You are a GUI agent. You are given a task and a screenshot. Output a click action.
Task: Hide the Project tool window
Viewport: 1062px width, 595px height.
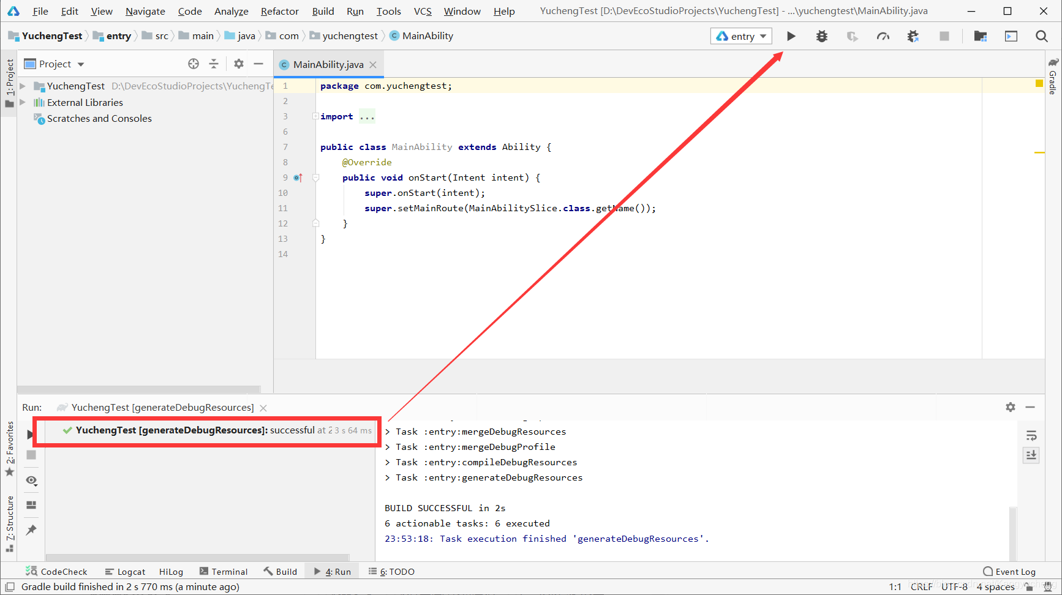(x=258, y=64)
